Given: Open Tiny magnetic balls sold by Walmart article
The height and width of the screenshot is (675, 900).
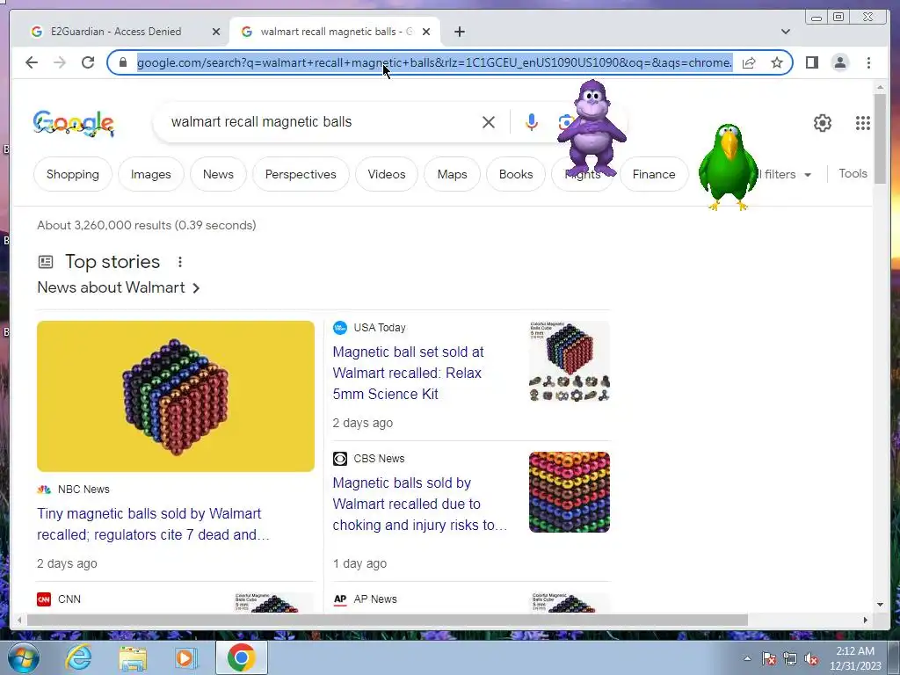Looking at the screenshot, I should 153,524.
